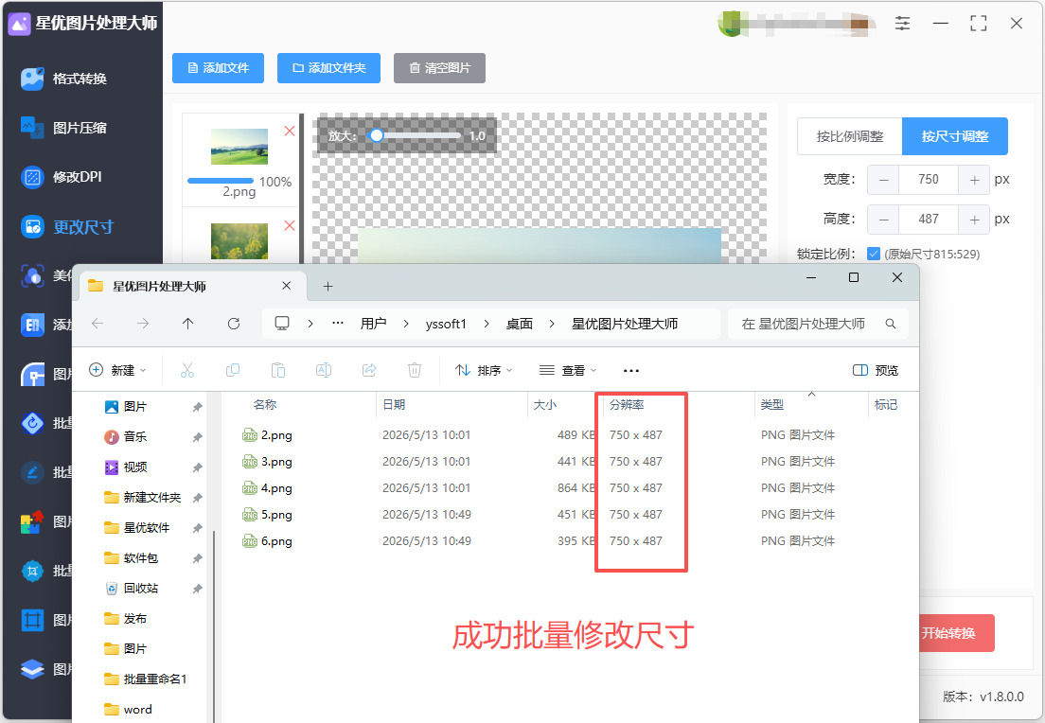This screenshot has width=1045, height=723.
Task: Select the 6.png file row
Action: tap(540, 541)
